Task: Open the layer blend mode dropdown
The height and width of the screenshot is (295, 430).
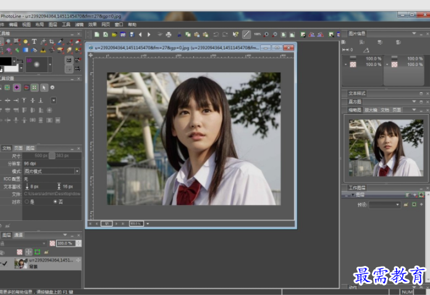Action: [x=23, y=243]
